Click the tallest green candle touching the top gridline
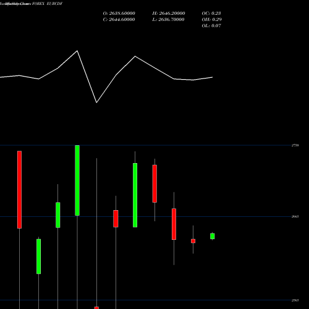The height and width of the screenshot is (309, 309). (x=77, y=180)
